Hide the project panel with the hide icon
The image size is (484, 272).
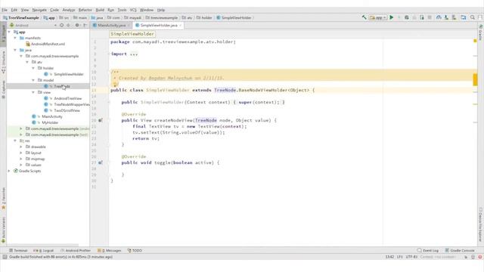(x=85, y=25)
